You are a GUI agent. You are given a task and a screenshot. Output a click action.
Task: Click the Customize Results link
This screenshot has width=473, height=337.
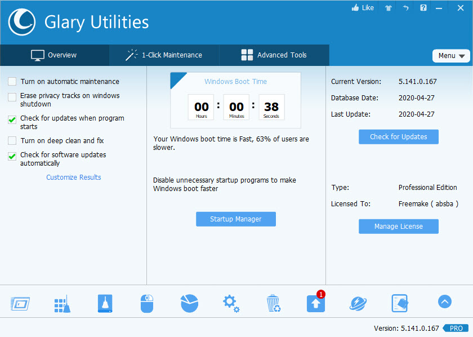[74, 178]
